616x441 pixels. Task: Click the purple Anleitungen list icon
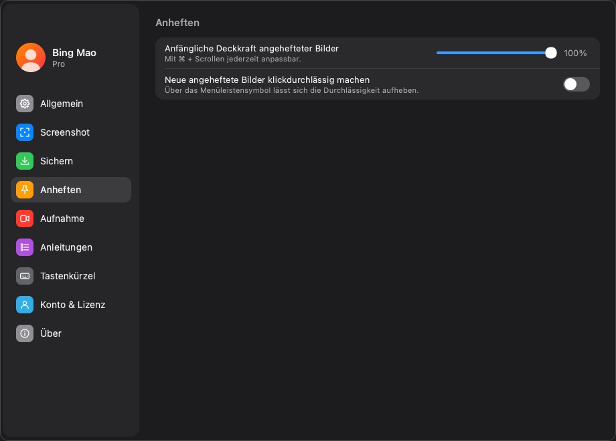point(25,247)
